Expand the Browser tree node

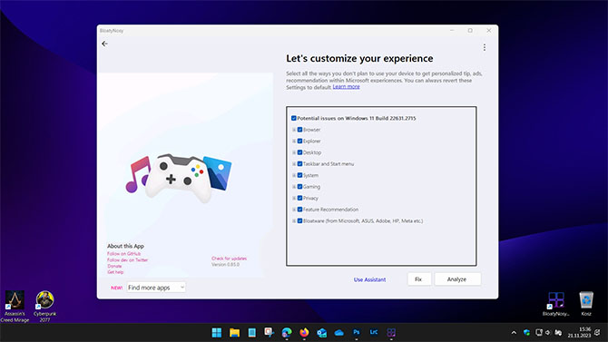coord(294,130)
